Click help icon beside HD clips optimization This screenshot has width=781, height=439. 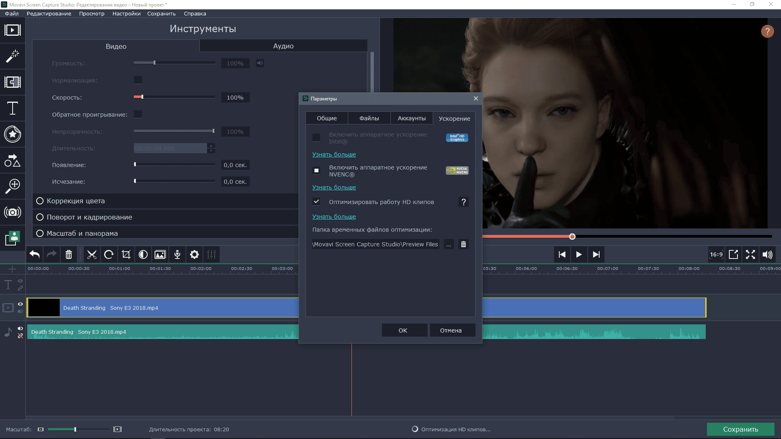(463, 202)
